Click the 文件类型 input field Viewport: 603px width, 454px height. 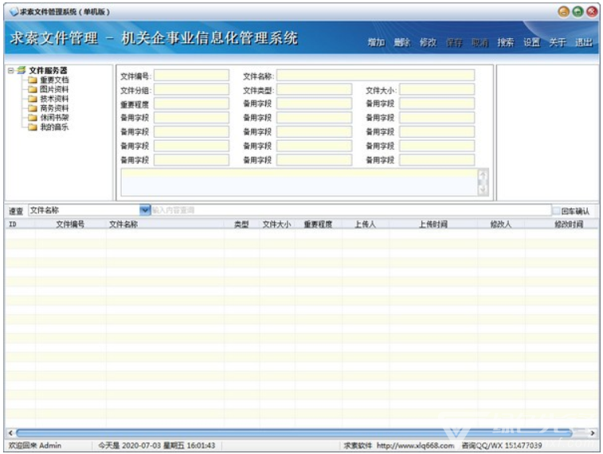pyautogui.click(x=314, y=89)
